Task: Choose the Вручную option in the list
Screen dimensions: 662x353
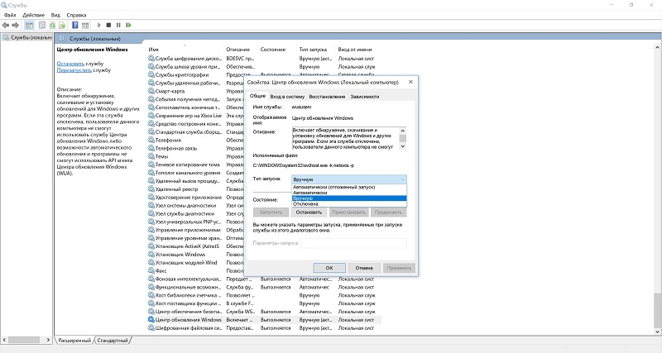Action: 349,198
